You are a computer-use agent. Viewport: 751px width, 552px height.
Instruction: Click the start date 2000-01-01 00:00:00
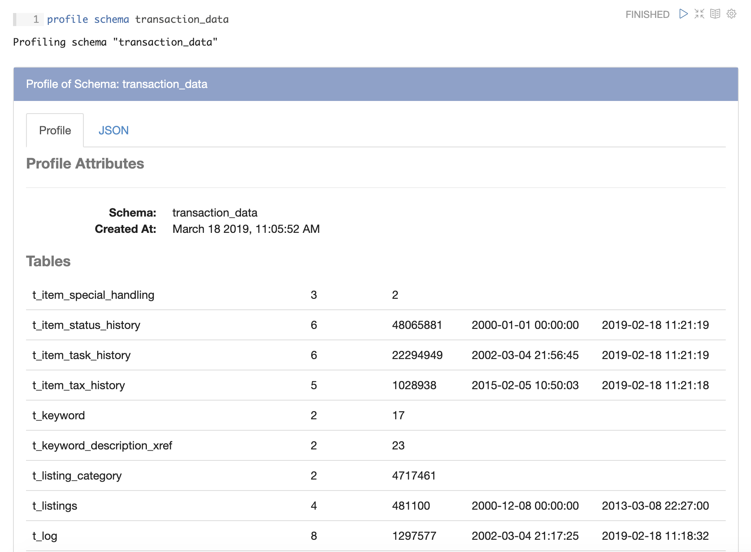tap(525, 325)
